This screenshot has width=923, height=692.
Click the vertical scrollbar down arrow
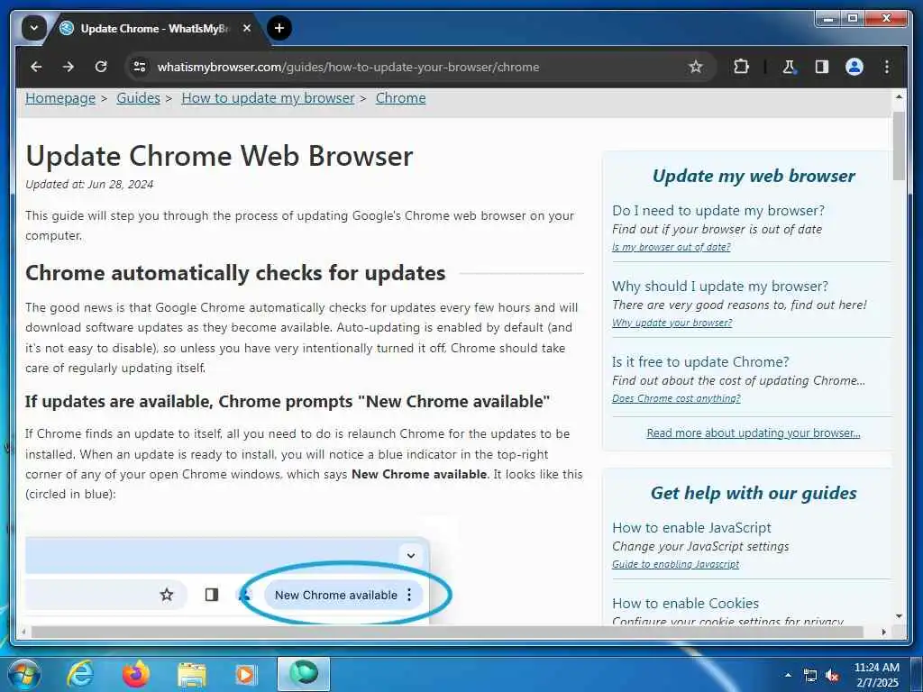(899, 616)
